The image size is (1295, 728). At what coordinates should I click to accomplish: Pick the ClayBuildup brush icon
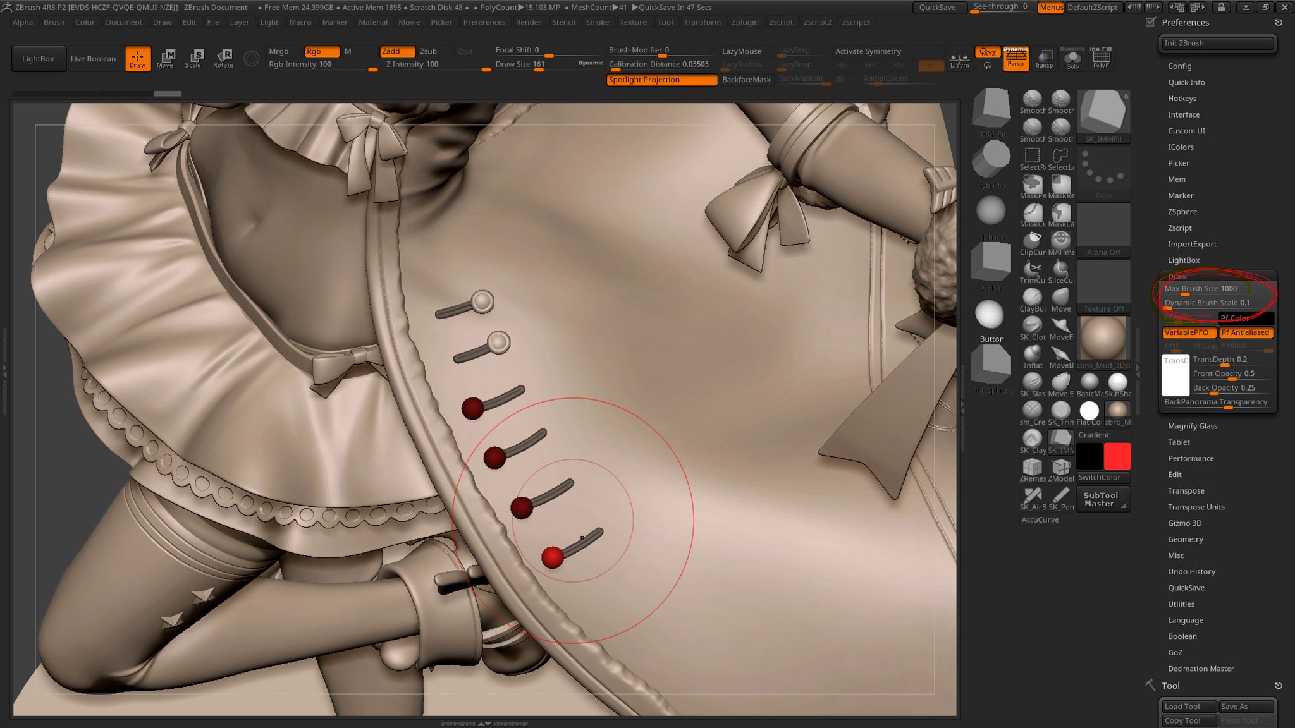coord(1032,298)
